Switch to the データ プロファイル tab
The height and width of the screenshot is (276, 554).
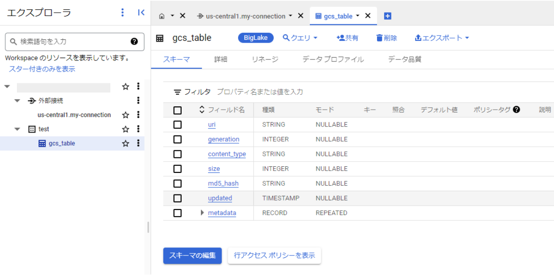pos(333,60)
